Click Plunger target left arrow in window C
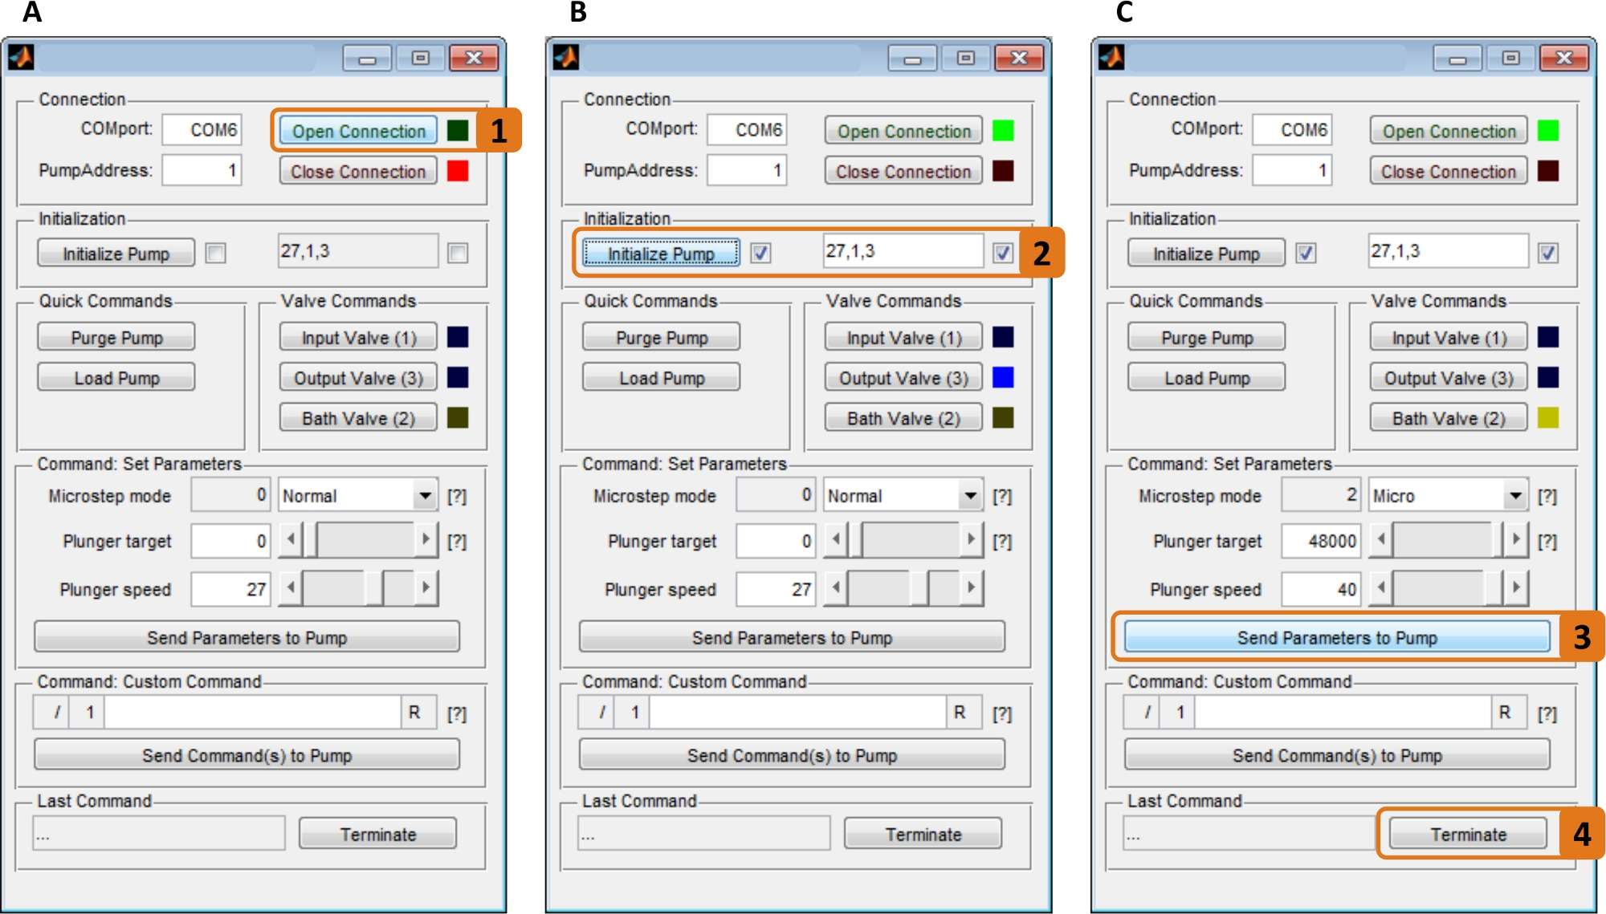 [x=1380, y=540]
